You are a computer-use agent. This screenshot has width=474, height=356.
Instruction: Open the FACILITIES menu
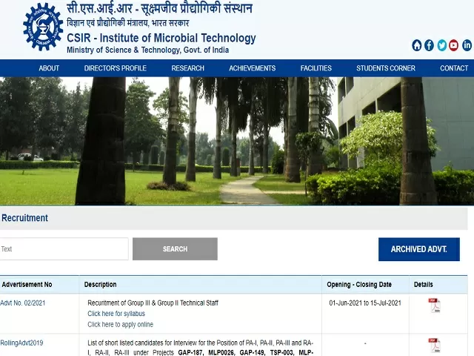(x=316, y=68)
